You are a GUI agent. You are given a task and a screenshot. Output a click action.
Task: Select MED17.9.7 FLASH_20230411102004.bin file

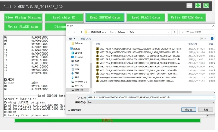click(x=137, y=74)
